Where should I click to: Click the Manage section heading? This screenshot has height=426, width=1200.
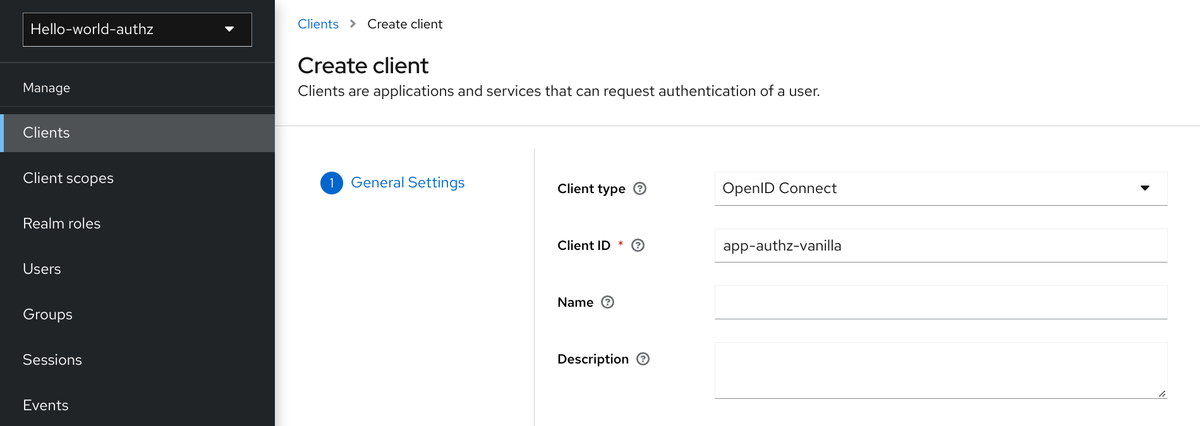(x=47, y=88)
